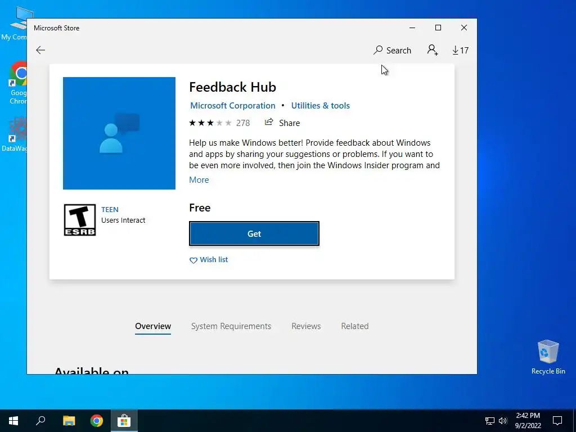Open Utilities & tools category link
Image resolution: width=576 pixels, height=432 pixels.
click(320, 106)
